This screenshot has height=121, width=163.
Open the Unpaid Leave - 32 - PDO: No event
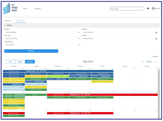[102, 95]
